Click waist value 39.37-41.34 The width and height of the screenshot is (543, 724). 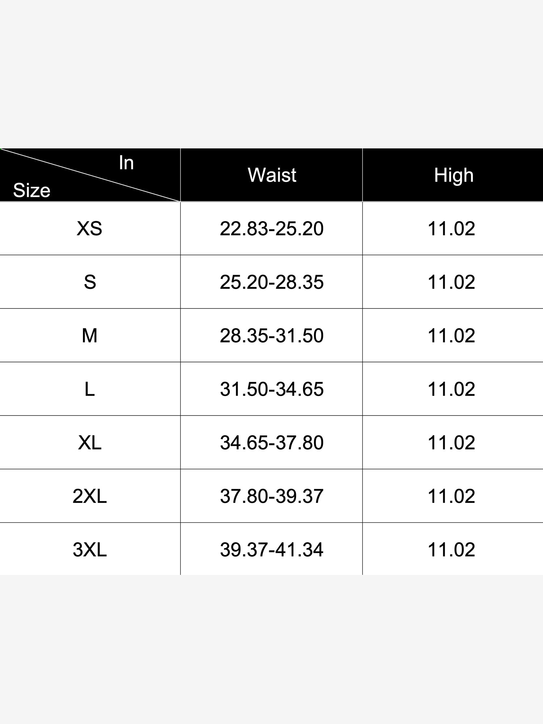click(x=271, y=550)
